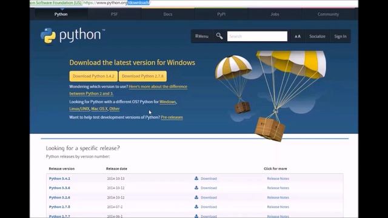
Task: Follow the Mac OS X link
Action: pos(99,108)
